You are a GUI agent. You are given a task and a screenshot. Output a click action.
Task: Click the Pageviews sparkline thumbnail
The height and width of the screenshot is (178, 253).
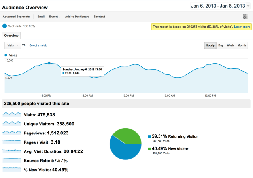(11, 133)
